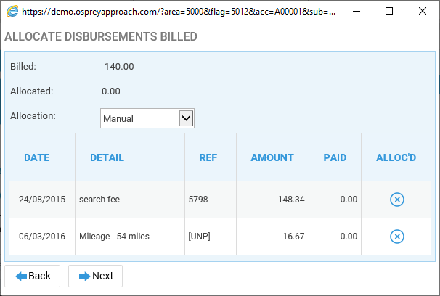Click the search fee detail cell
The height and width of the screenshot is (296, 440).
tap(130, 200)
